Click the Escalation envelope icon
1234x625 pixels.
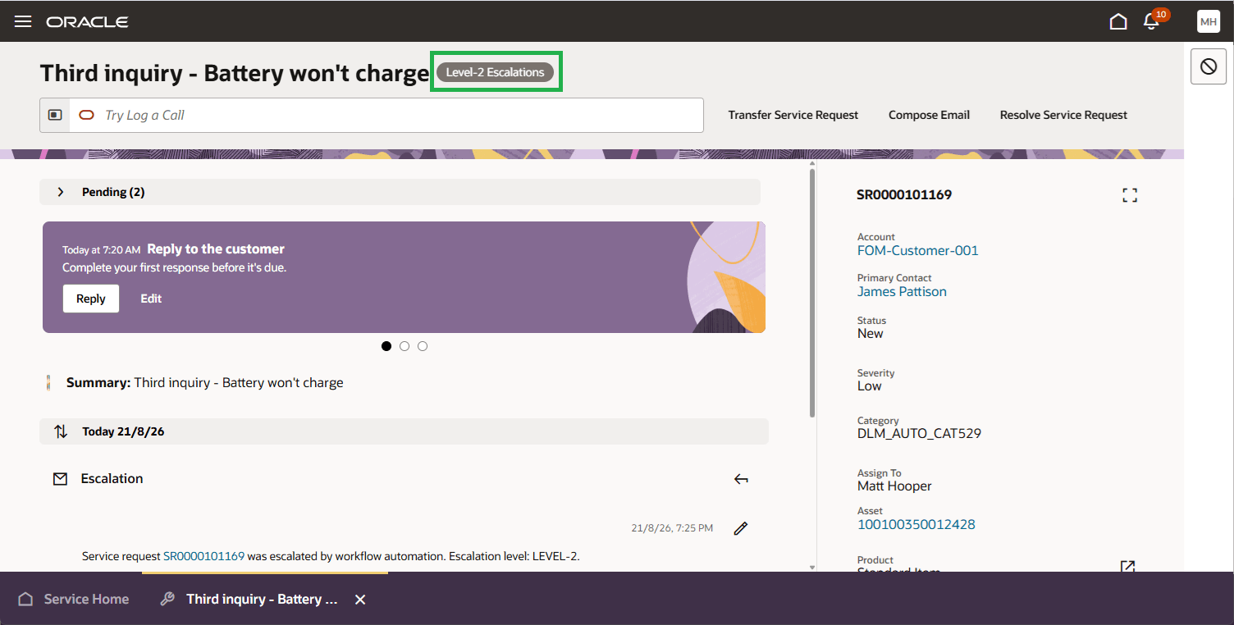(60, 479)
